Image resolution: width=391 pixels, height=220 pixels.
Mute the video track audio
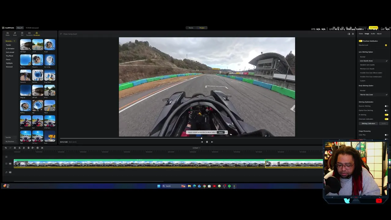click(x=10, y=163)
